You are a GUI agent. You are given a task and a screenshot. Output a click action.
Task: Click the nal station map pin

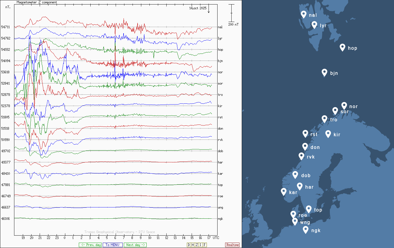(x=303, y=14)
